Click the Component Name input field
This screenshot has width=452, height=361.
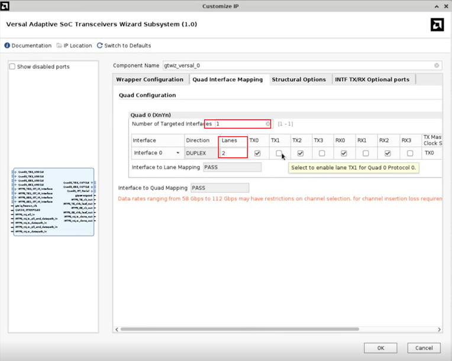(x=302, y=66)
